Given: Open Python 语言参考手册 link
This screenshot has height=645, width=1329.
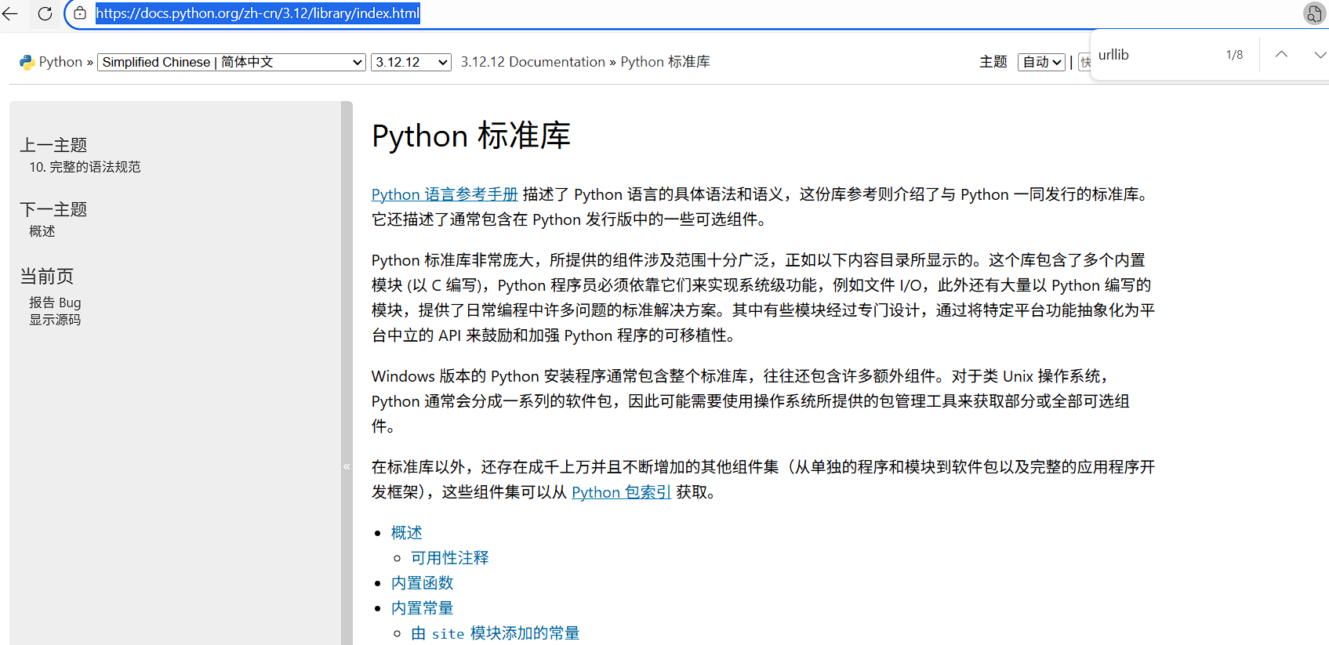Looking at the screenshot, I should tap(445, 194).
